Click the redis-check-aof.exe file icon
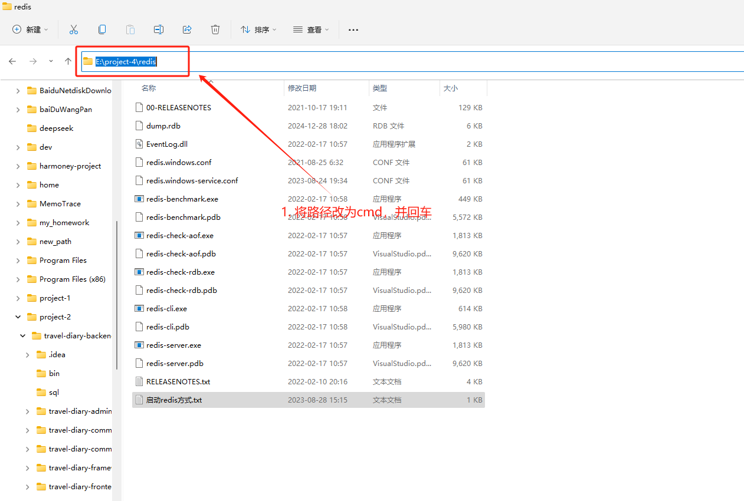This screenshot has height=501, width=744. 139,235
